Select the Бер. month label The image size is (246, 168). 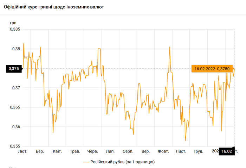pos(40,151)
